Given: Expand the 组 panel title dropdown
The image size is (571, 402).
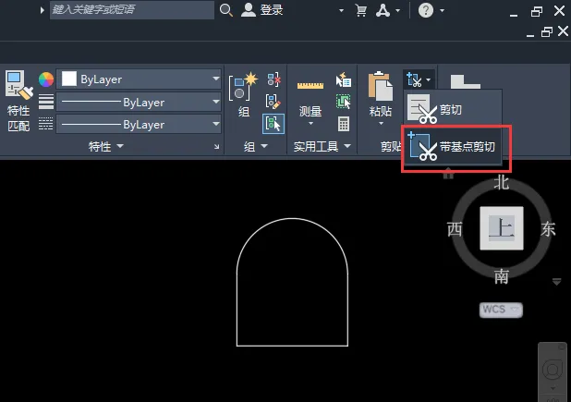Looking at the screenshot, I should [264, 146].
